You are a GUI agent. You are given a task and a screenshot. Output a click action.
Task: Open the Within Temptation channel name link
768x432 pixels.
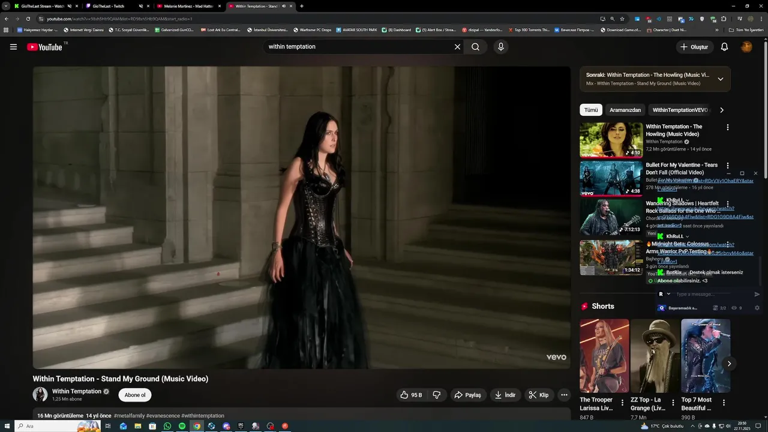pos(77,391)
